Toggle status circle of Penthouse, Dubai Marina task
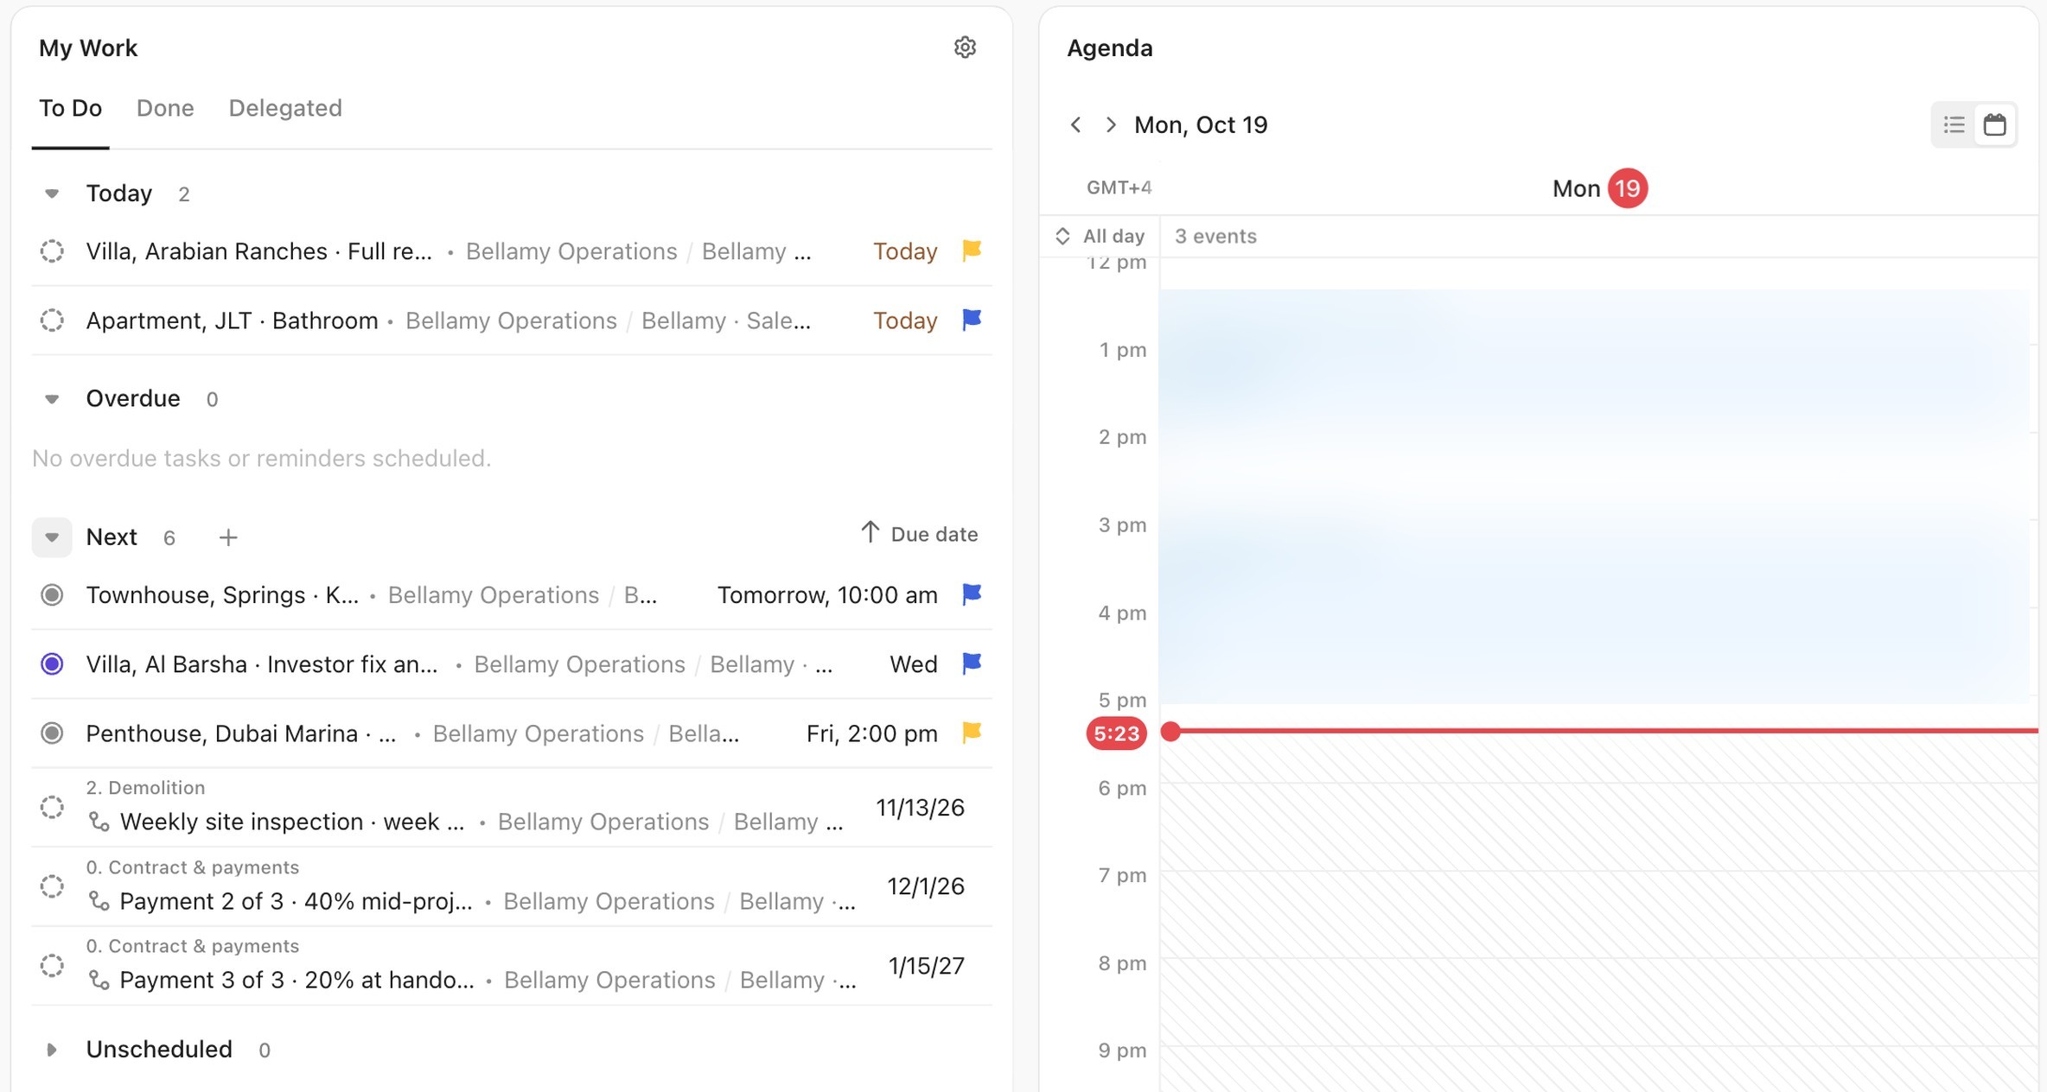 pos(52,733)
